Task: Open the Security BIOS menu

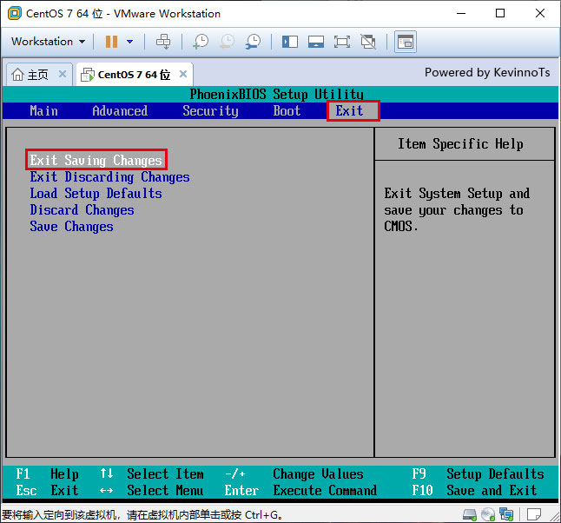Action: pos(210,111)
